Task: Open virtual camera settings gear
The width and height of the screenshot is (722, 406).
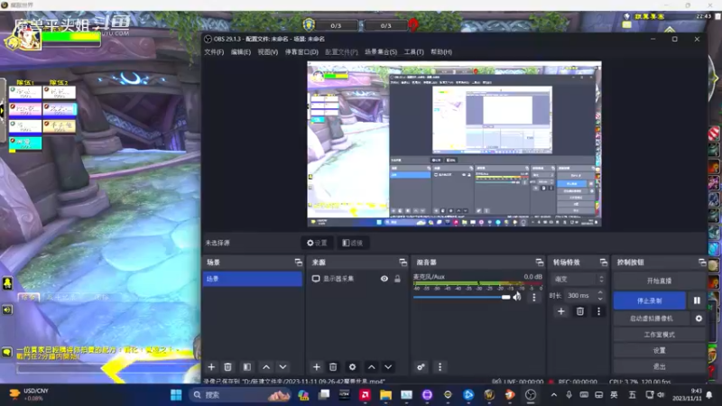Action: [699, 318]
